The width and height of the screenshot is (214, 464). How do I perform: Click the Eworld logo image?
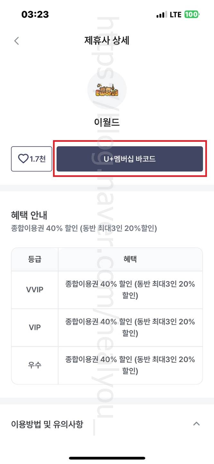click(x=107, y=90)
